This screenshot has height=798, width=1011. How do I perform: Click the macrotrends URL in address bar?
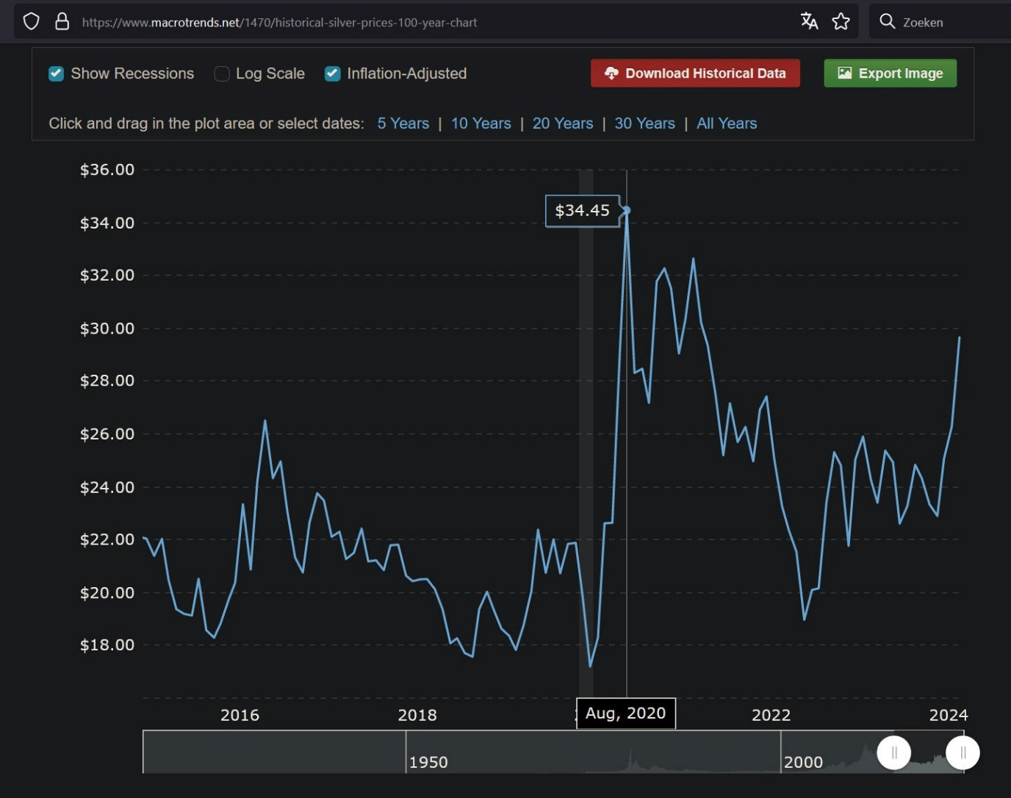pyautogui.click(x=279, y=23)
